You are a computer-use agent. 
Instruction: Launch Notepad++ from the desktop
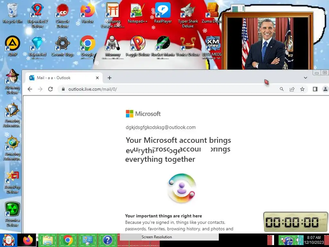(x=138, y=13)
